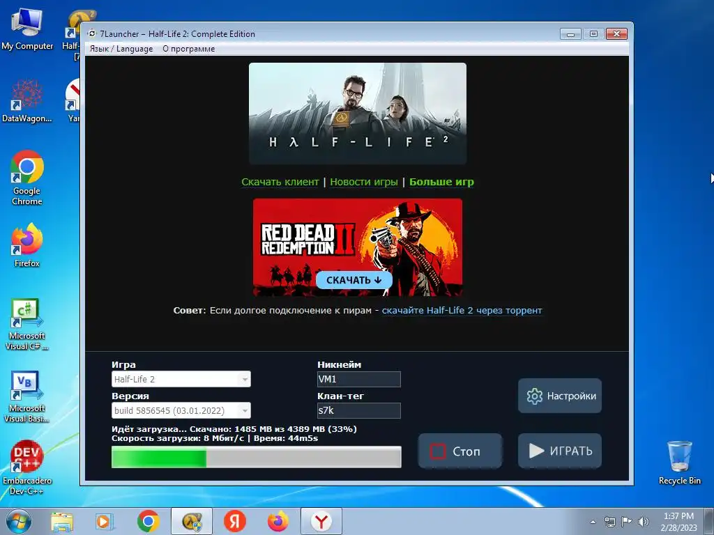Click the Action Center flag icon

click(x=627, y=522)
